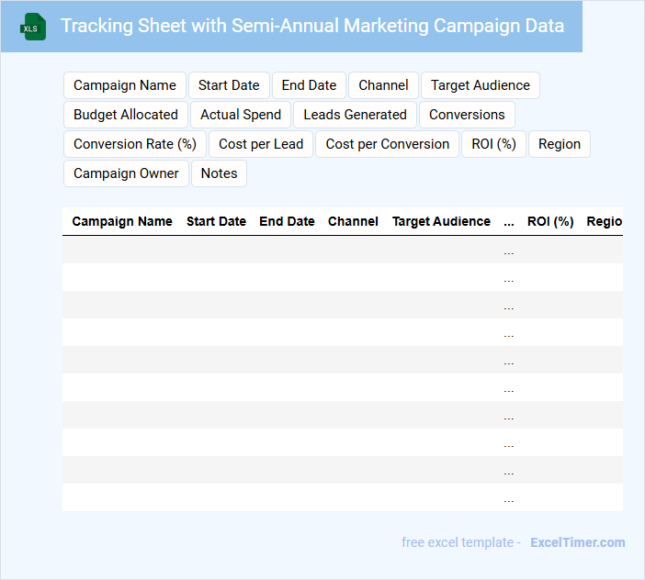Click the green XLS file icon
Viewport: 645px width, 580px height.
(x=33, y=27)
